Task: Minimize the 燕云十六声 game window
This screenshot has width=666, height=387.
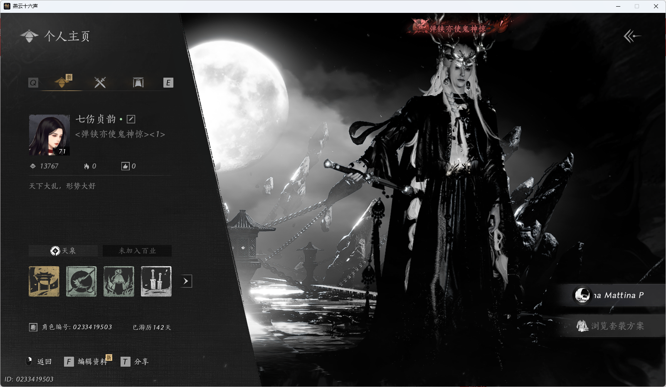Action: tap(618, 6)
